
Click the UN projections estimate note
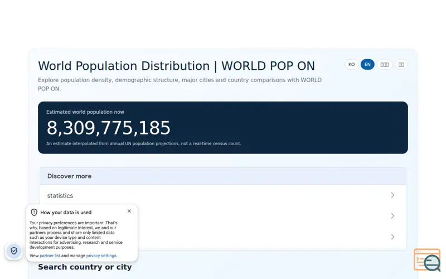click(144, 143)
